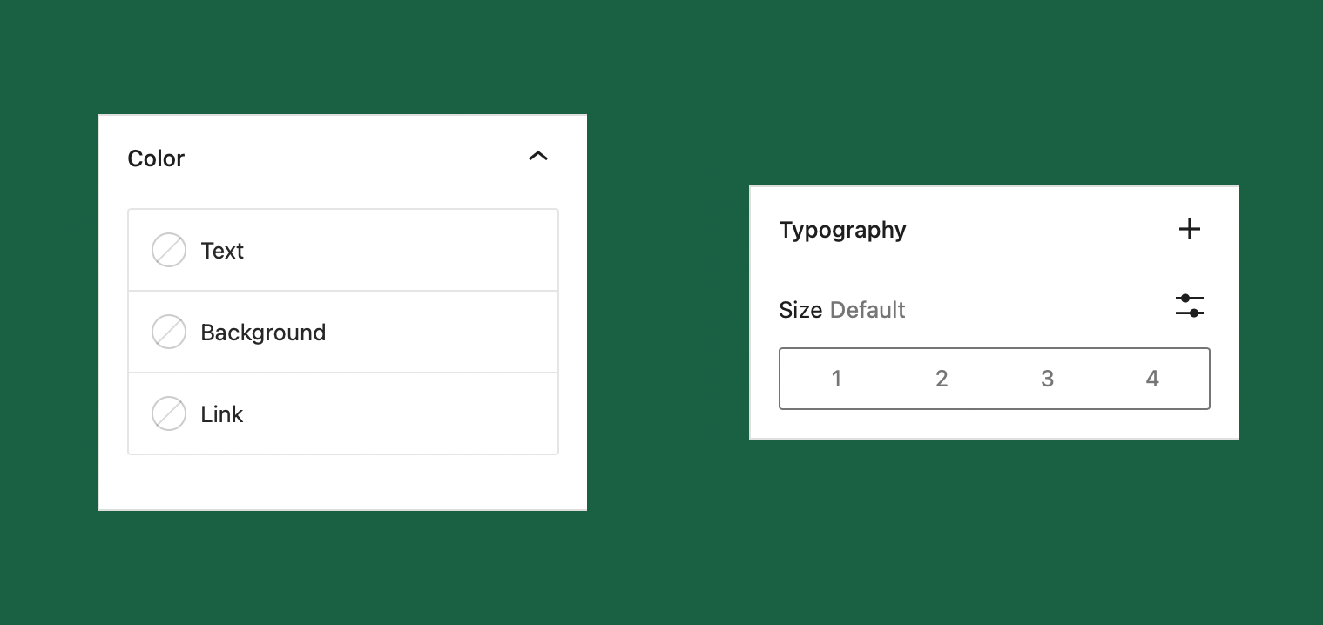
Task: Select font size preset 2
Action: coord(942,379)
